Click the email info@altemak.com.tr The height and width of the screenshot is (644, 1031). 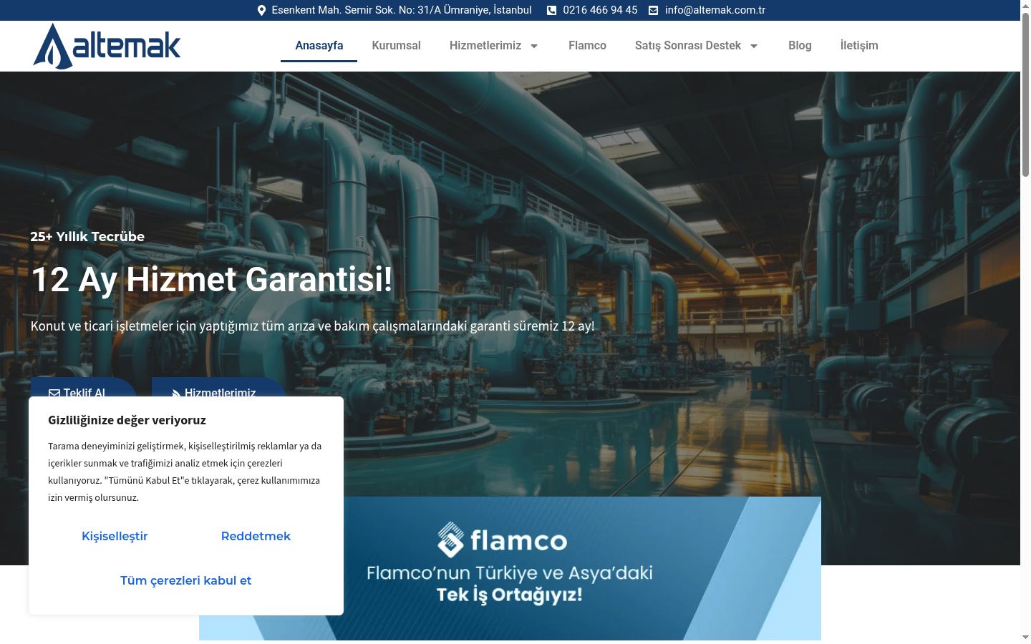coord(715,10)
